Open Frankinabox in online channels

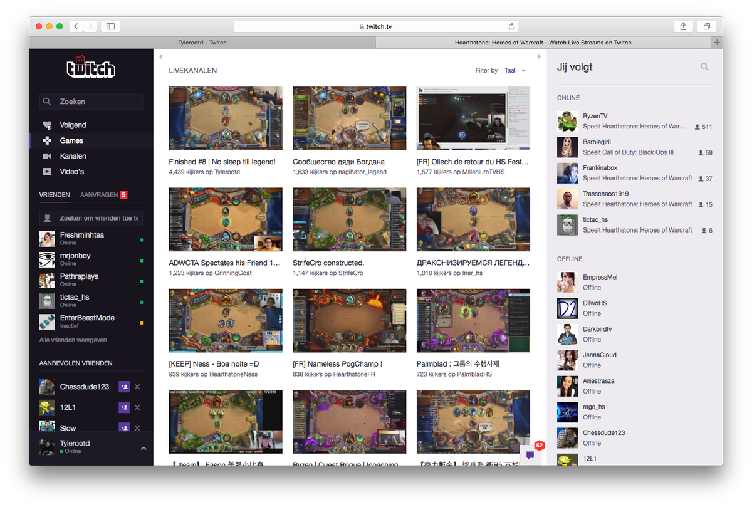click(635, 173)
